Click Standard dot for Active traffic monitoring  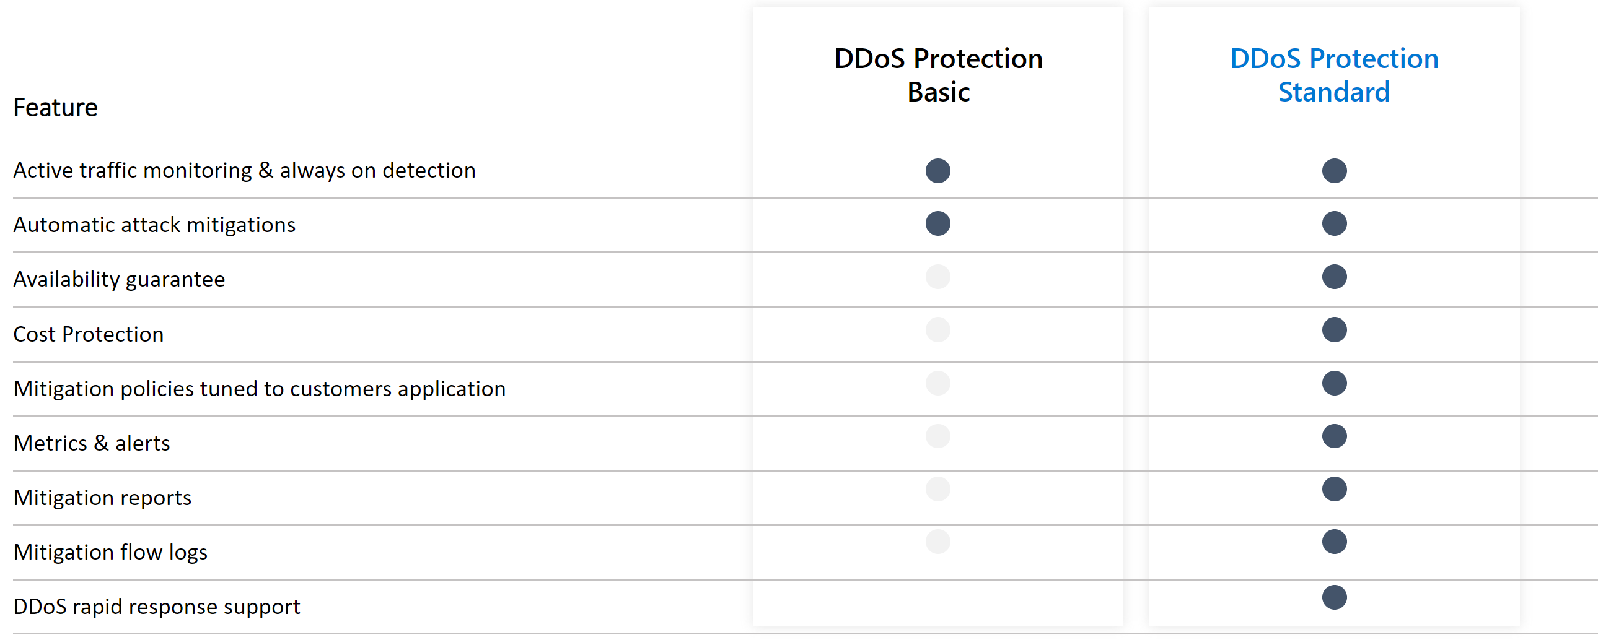tap(1334, 171)
